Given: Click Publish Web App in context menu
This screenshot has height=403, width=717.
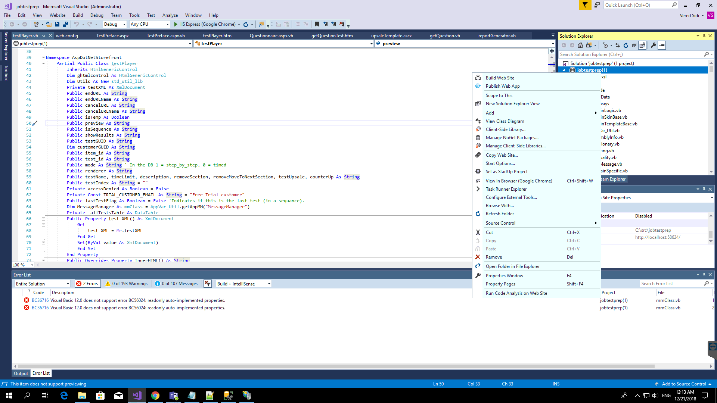Looking at the screenshot, I should (503, 86).
